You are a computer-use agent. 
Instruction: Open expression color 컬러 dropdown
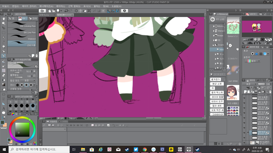coord(252,61)
